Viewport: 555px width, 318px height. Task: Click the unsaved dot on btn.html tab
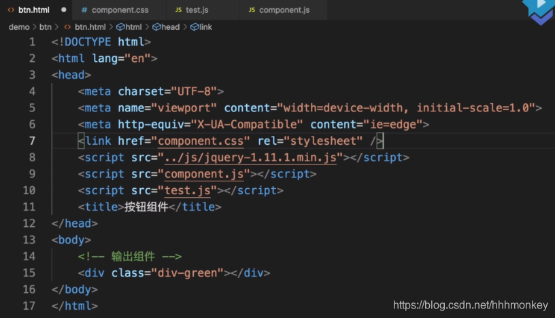(x=64, y=10)
